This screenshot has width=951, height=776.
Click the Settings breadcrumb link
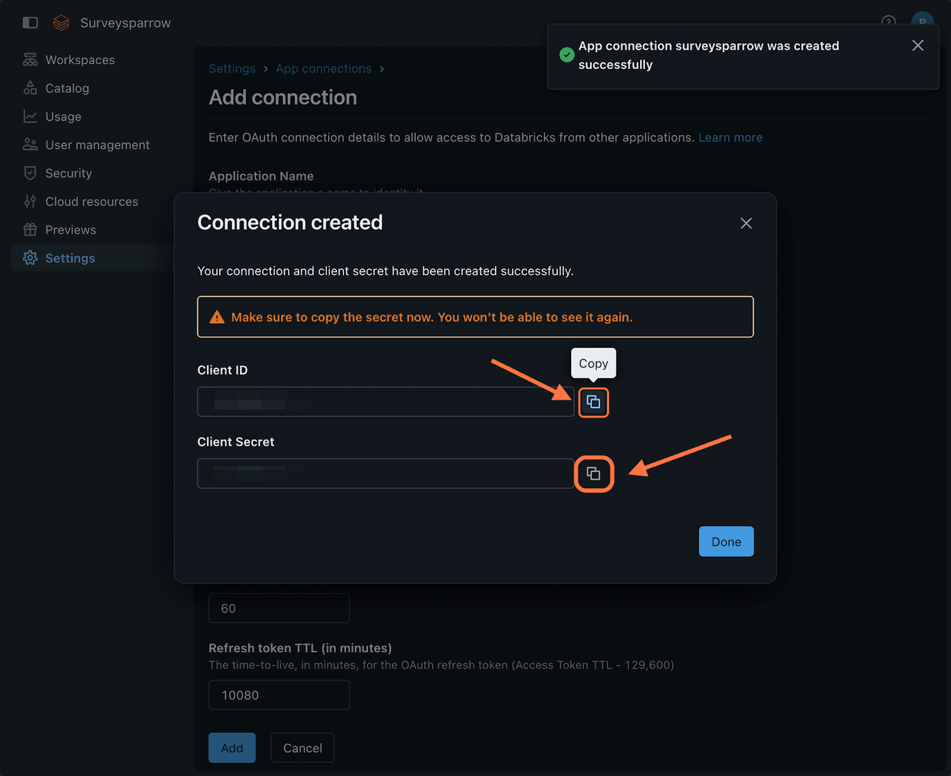tap(232, 69)
